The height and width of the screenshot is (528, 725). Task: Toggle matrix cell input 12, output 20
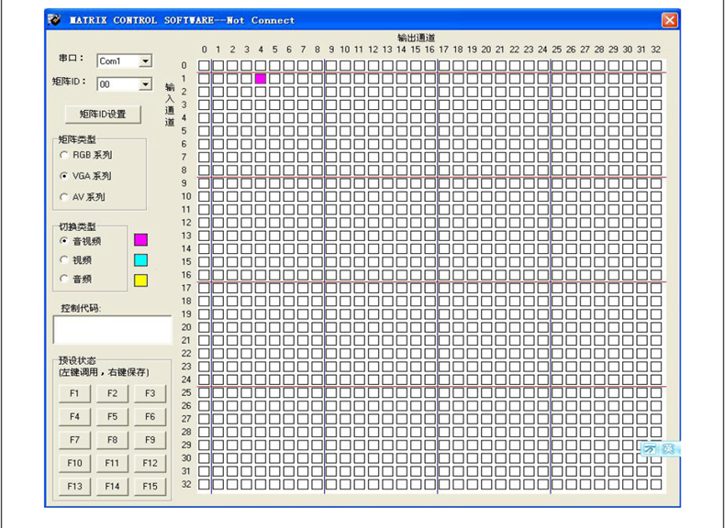click(486, 222)
